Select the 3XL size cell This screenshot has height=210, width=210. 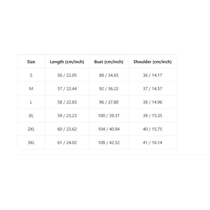[31, 143]
